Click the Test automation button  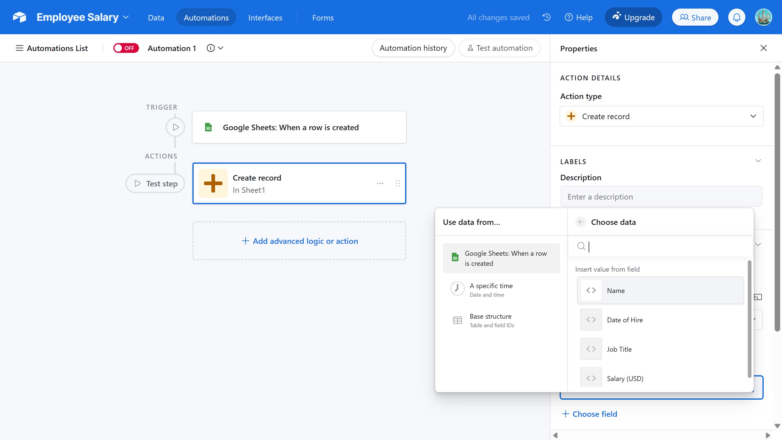tap(500, 48)
